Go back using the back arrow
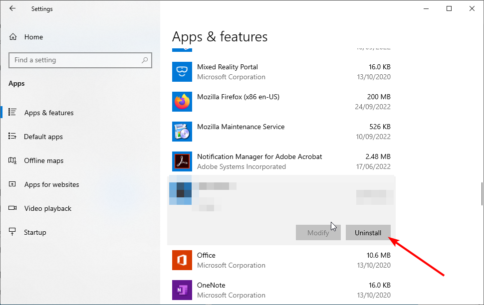This screenshot has width=484, height=305. point(12,8)
